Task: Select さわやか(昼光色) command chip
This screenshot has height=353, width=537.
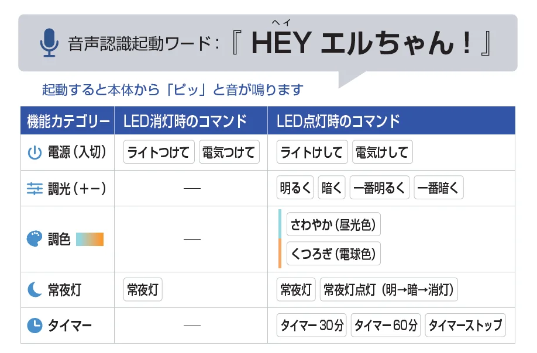Action: (333, 224)
